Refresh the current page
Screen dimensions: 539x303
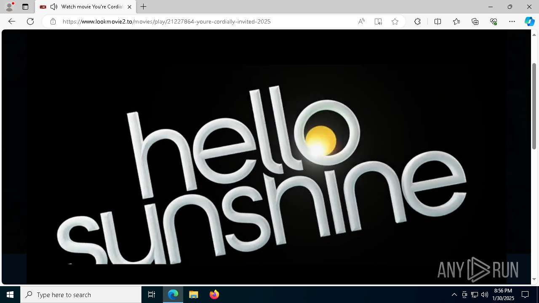pos(30,21)
